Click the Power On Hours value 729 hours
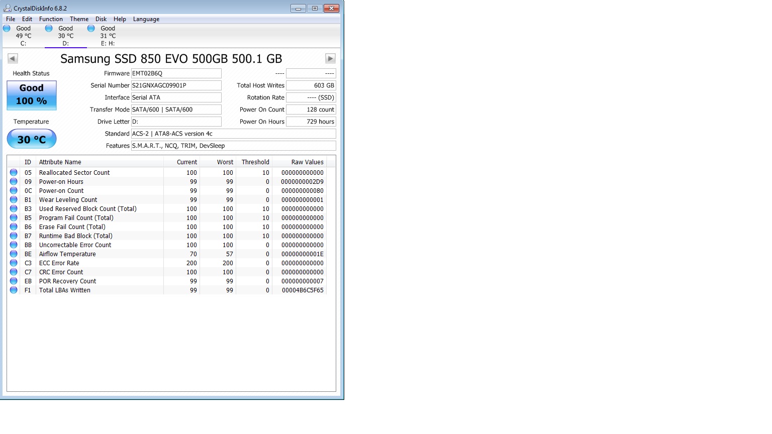The height and width of the screenshot is (434, 772). click(311, 122)
